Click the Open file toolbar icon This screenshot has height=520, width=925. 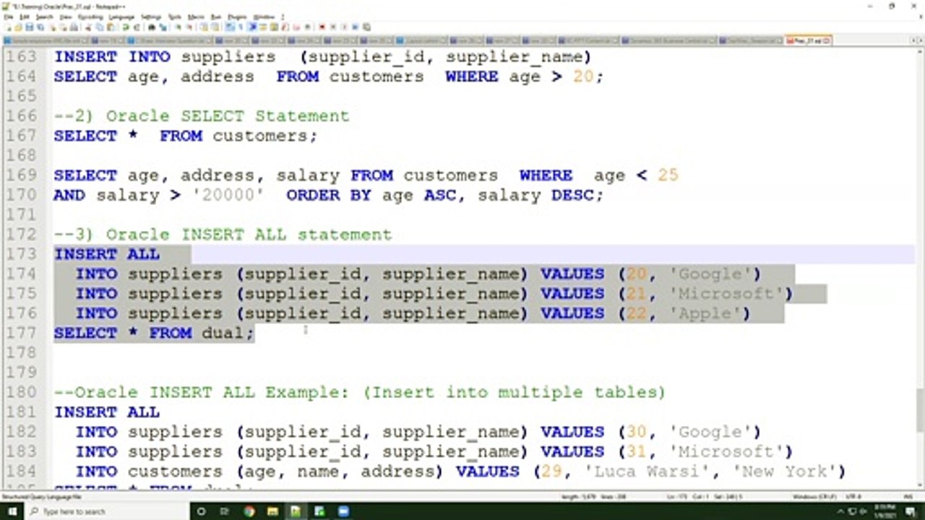[x=18, y=27]
